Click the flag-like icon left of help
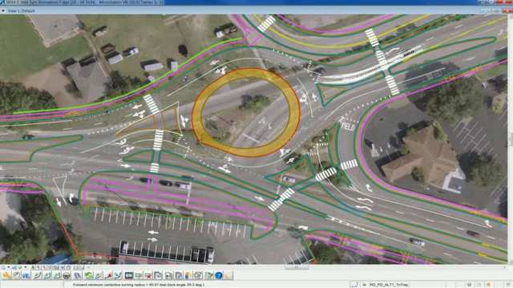 click(208, 275)
